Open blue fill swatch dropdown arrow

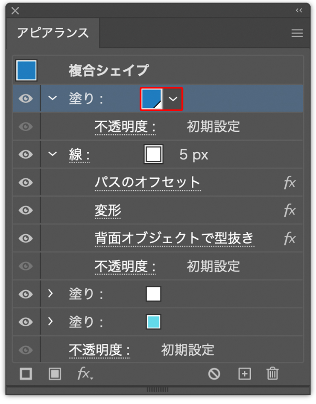click(173, 99)
